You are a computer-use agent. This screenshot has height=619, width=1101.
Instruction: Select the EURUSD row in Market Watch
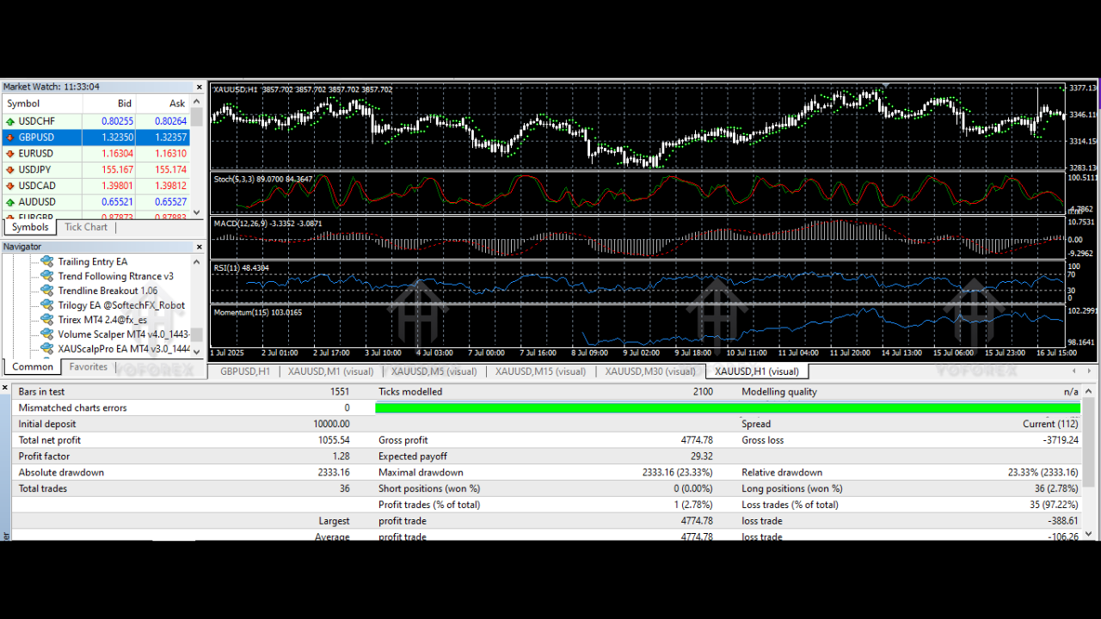click(x=52, y=153)
